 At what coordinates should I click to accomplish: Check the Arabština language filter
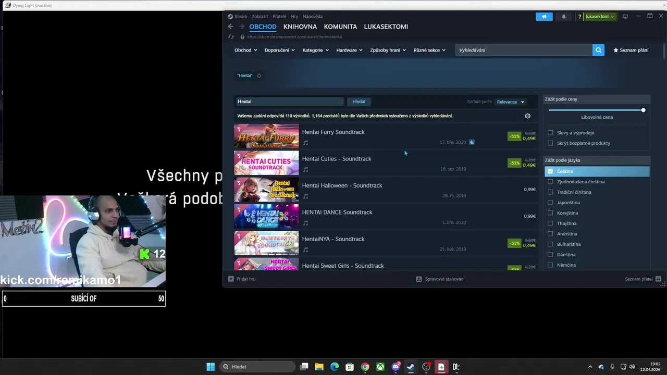coord(550,234)
